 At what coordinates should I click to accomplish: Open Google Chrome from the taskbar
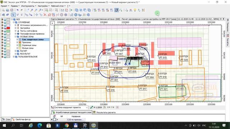click(x=66, y=125)
